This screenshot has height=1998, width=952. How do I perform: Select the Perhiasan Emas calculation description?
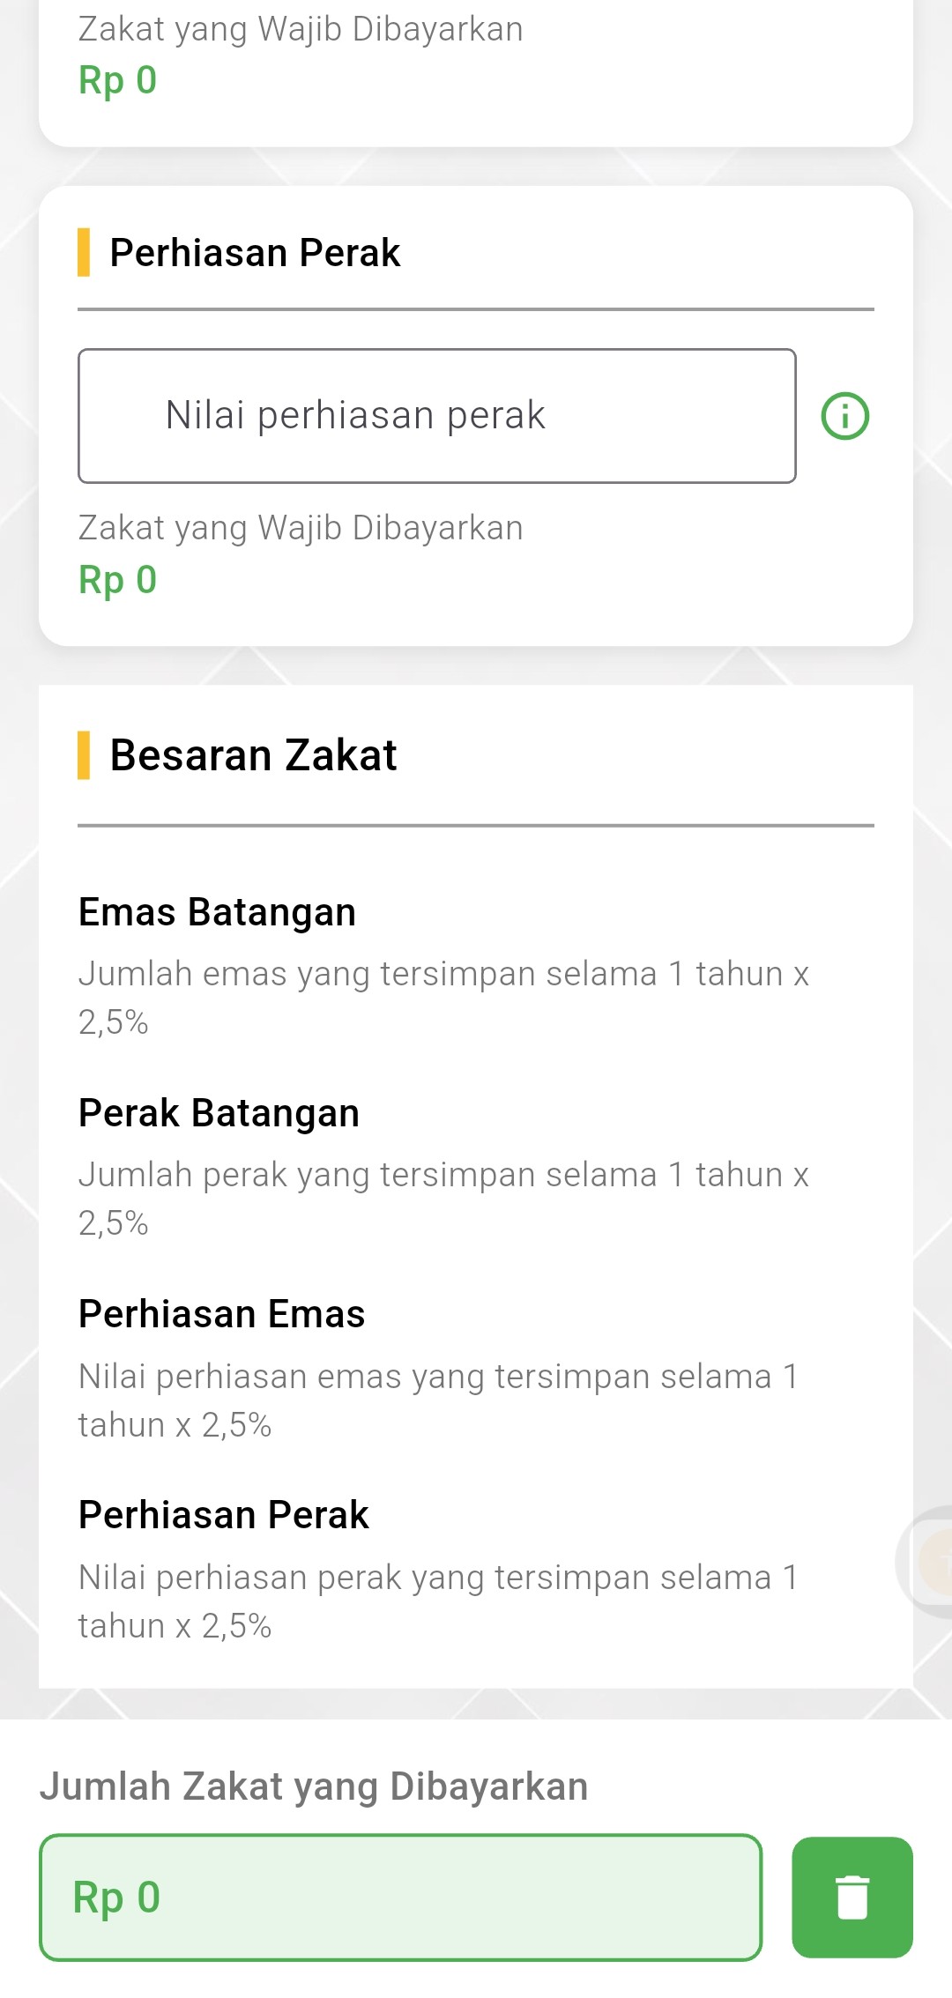(x=438, y=1400)
